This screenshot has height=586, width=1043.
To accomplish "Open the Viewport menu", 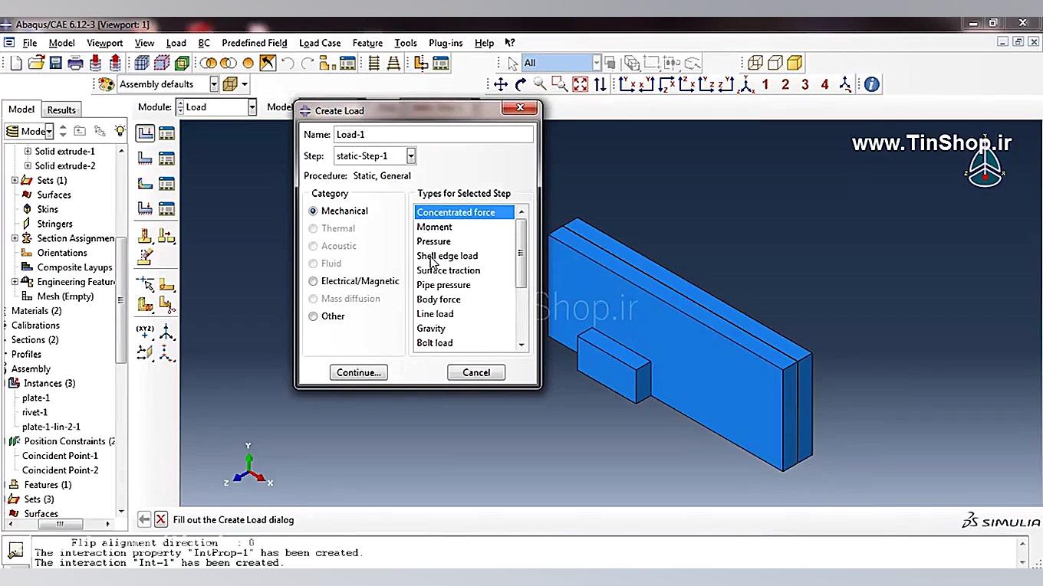I will point(104,43).
